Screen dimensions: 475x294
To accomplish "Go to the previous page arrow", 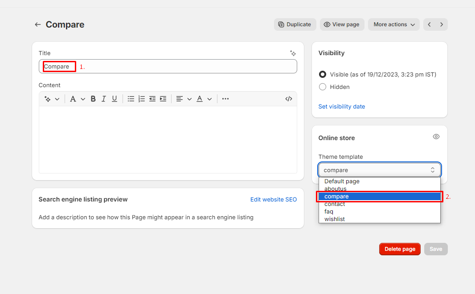I will pyautogui.click(x=429, y=24).
